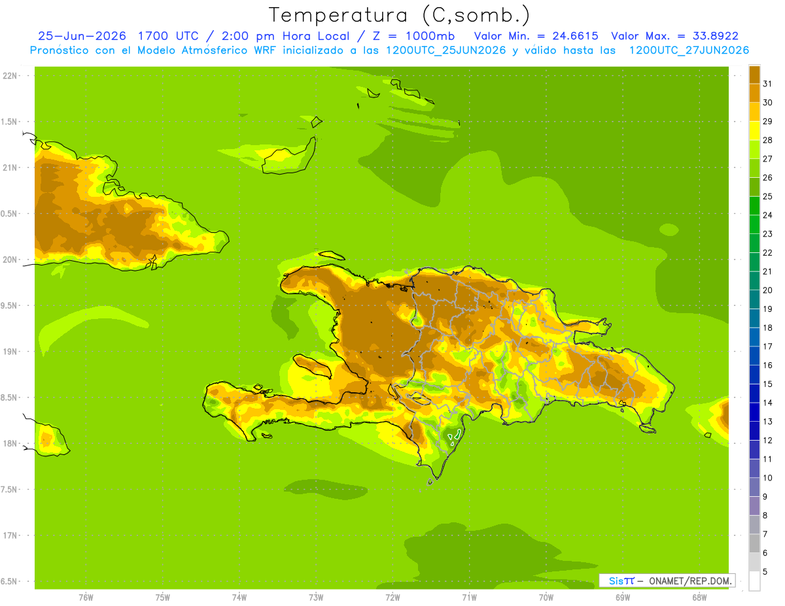Click the "21N" latitude label
Viewport: 785px width, 606px height.
10,167
